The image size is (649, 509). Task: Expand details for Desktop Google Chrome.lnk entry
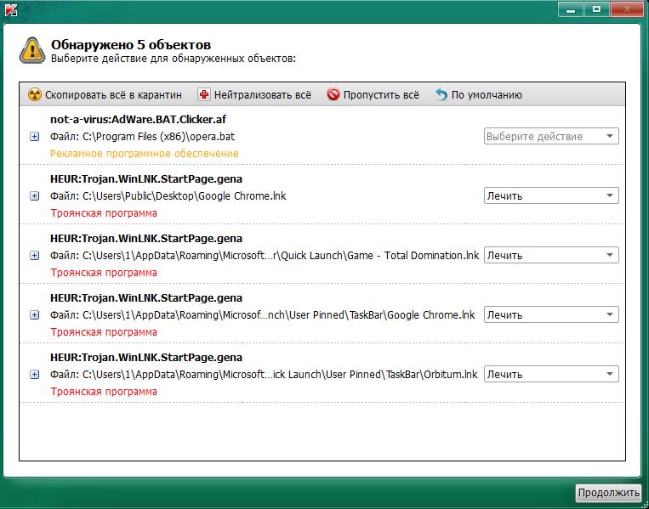point(35,196)
